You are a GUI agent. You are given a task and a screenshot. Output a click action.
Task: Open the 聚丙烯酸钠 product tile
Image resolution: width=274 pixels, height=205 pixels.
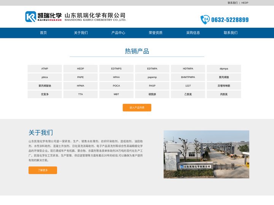[x=45, y=86]
